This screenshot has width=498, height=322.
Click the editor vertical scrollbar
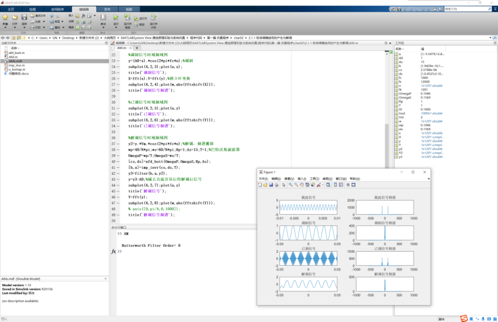tap(387, 145)
